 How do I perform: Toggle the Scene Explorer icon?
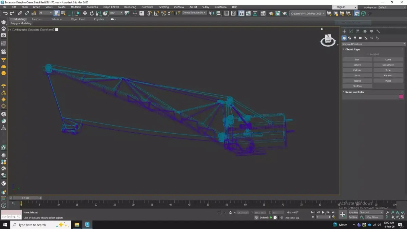click(x=226, y=13)
